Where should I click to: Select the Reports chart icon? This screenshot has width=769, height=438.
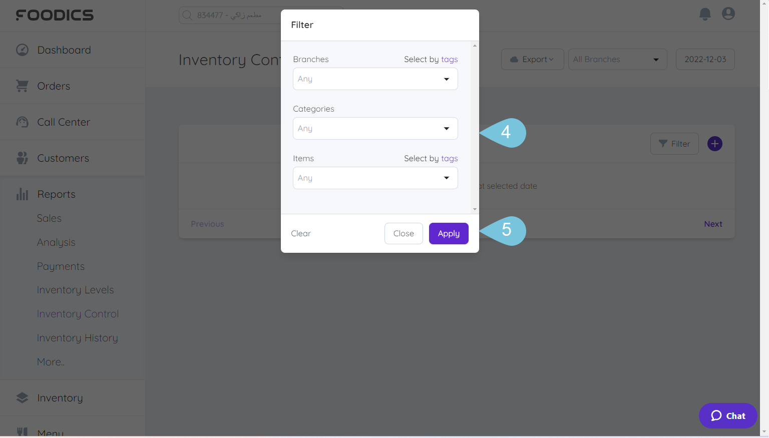pos(22,194)
